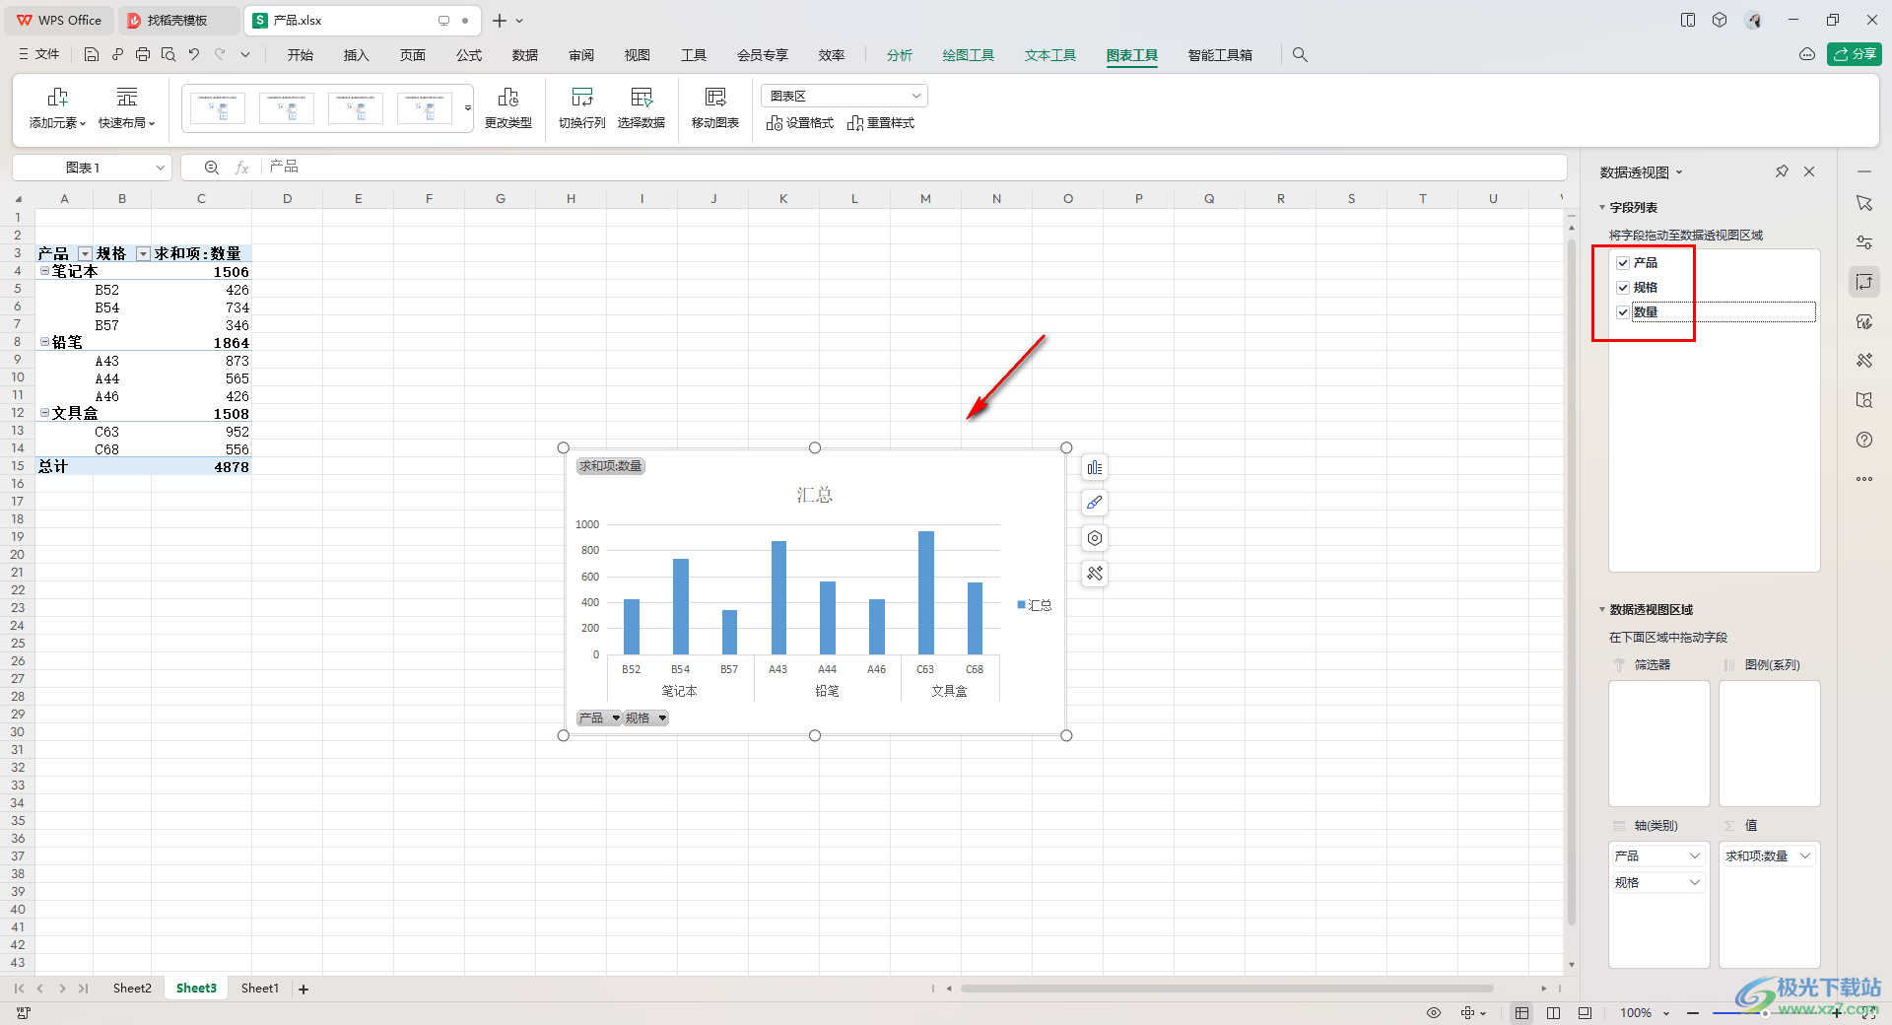Open the 文件 menu
The height and width of the screenshot is (1025, 1892).
(x=39, y=55)
